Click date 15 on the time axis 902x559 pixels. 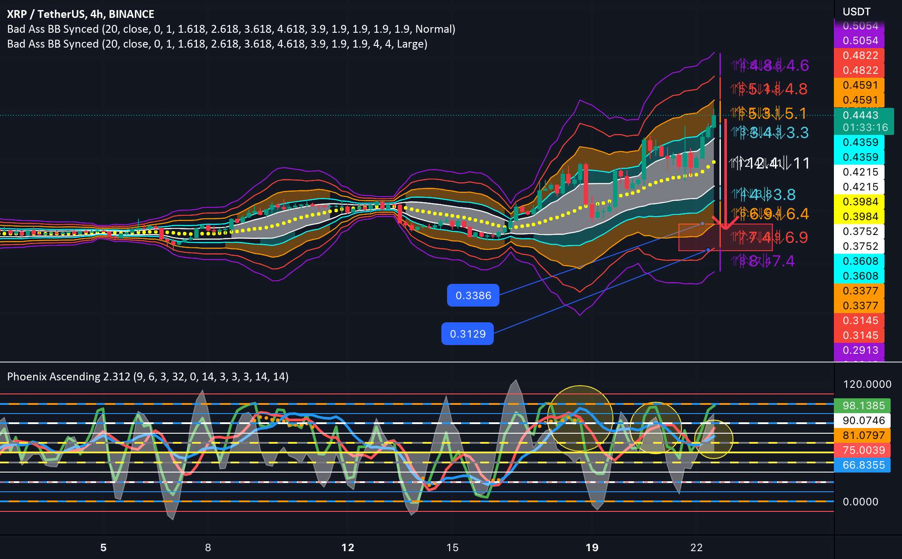point(452,548)
